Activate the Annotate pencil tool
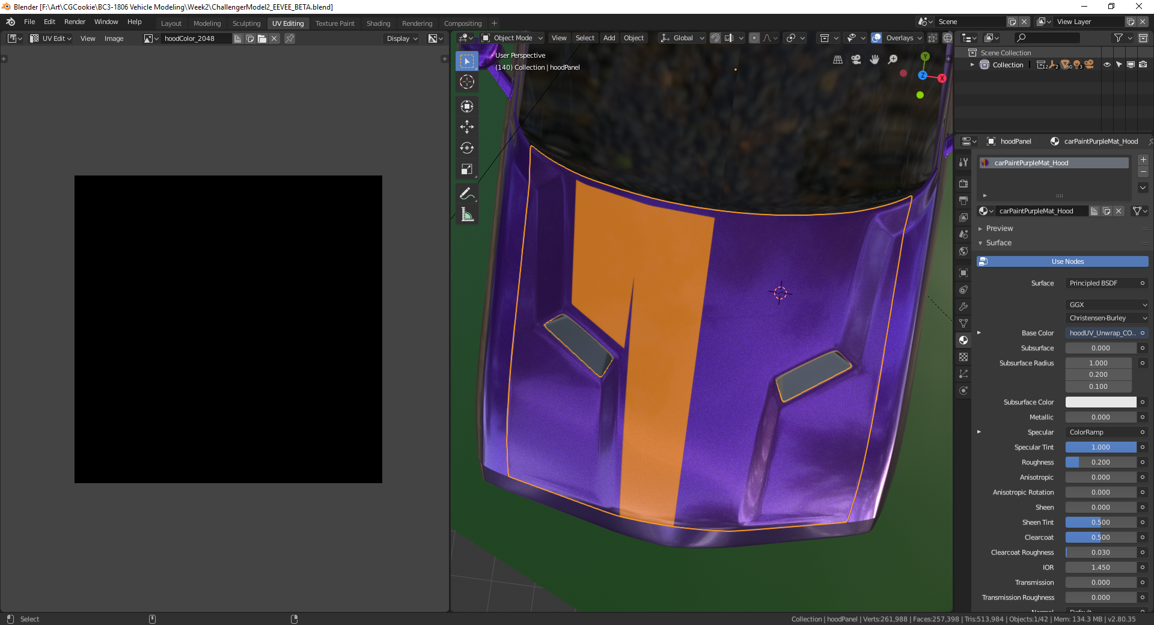1154x625 pixels. [x=467, y=194]
